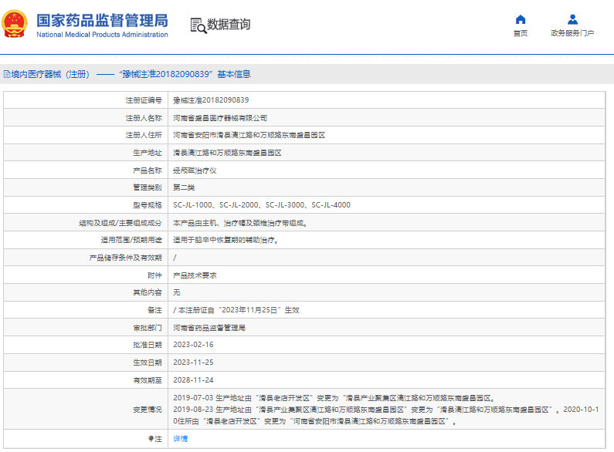Click the document icon before 境内医疗器械
Viewport: 614px width, 452px height.
(7, 74)
